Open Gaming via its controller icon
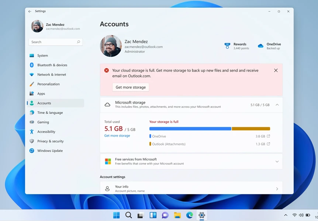This screenshot has width=318, height=221. pyautogui.click(x=32, y=122)
